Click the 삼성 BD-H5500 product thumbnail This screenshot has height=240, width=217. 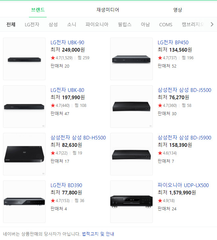tap(24, 154)
